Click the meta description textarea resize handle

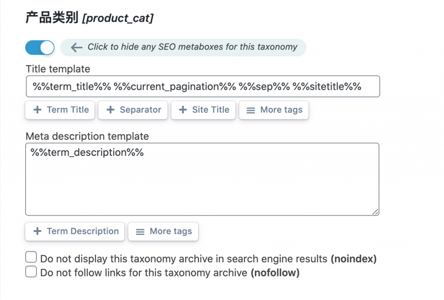pyautogui.click(x=375, y=212)
